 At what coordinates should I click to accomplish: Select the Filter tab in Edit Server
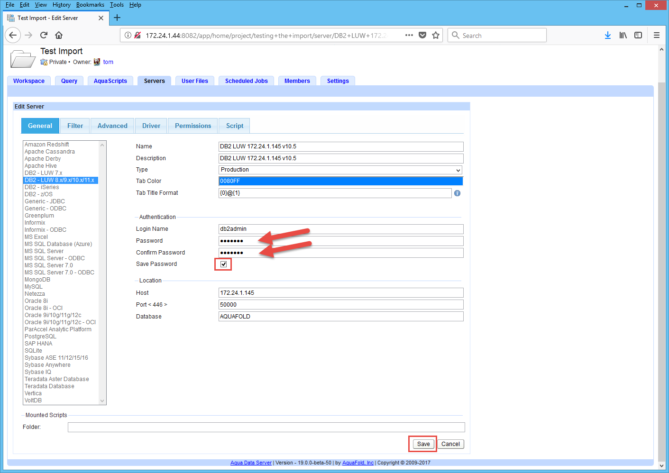point(75,126)
